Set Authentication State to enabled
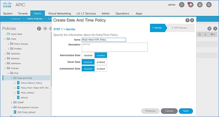The image size is (219, 117). (101, 69)
